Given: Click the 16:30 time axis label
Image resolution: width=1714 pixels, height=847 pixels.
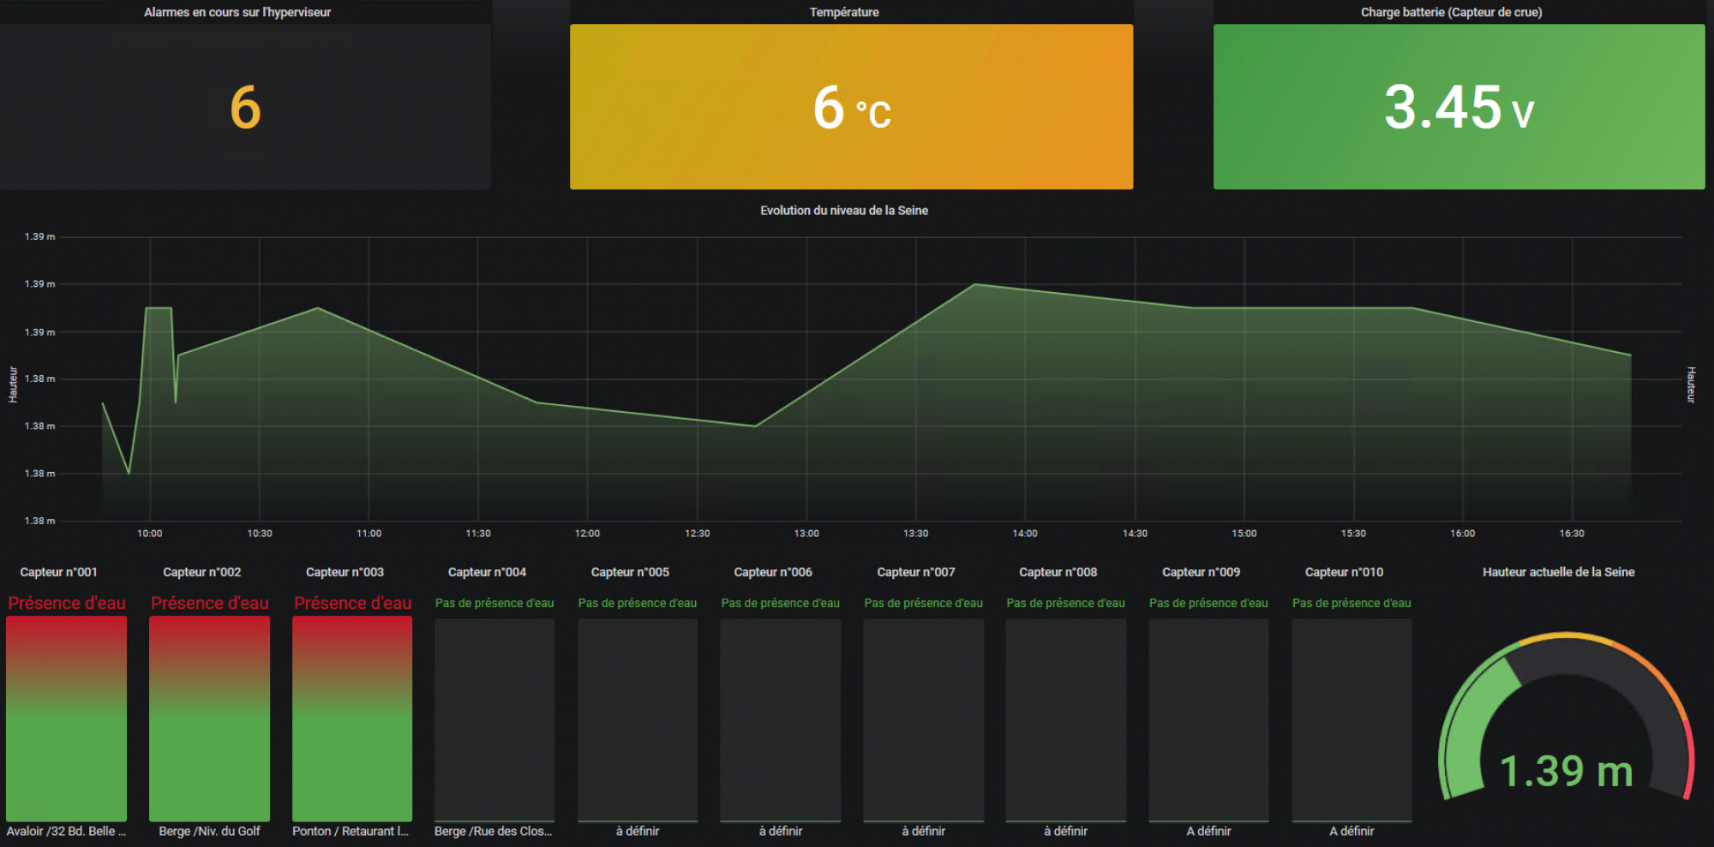Looking at the screenshot, I should pyautogui.click(x=1572, y=534).
